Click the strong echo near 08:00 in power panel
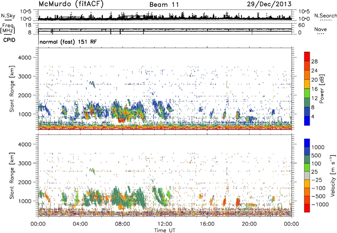The width and height of the screenshot is (337, 233). [122, 120]
